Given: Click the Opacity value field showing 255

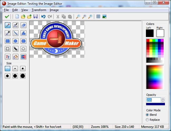Looking at the screenshot, I should 153,100.
